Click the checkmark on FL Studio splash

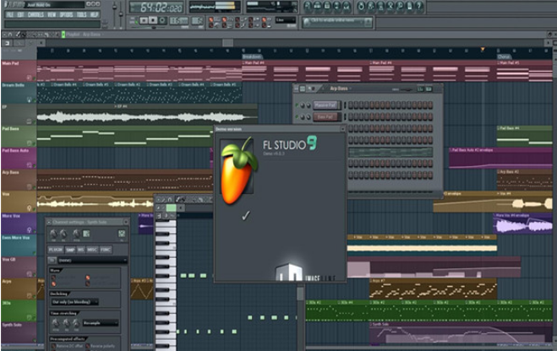[246, 215]
